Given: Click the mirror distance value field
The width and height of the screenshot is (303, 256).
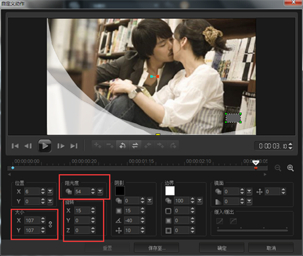Looking at the screenshot, I should tap(273, 191).
